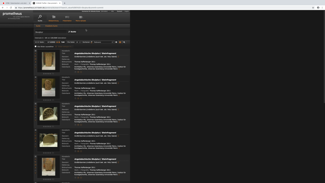This screenshot has height=183, width=325.
Task: Open the Bildsammlung section icon
Action: pyautogui.click(x=54, y=17)
